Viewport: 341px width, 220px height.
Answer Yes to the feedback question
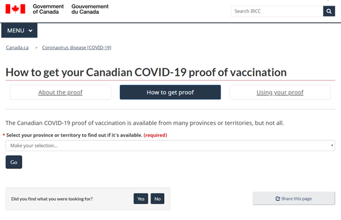click(x=141, y=198)
